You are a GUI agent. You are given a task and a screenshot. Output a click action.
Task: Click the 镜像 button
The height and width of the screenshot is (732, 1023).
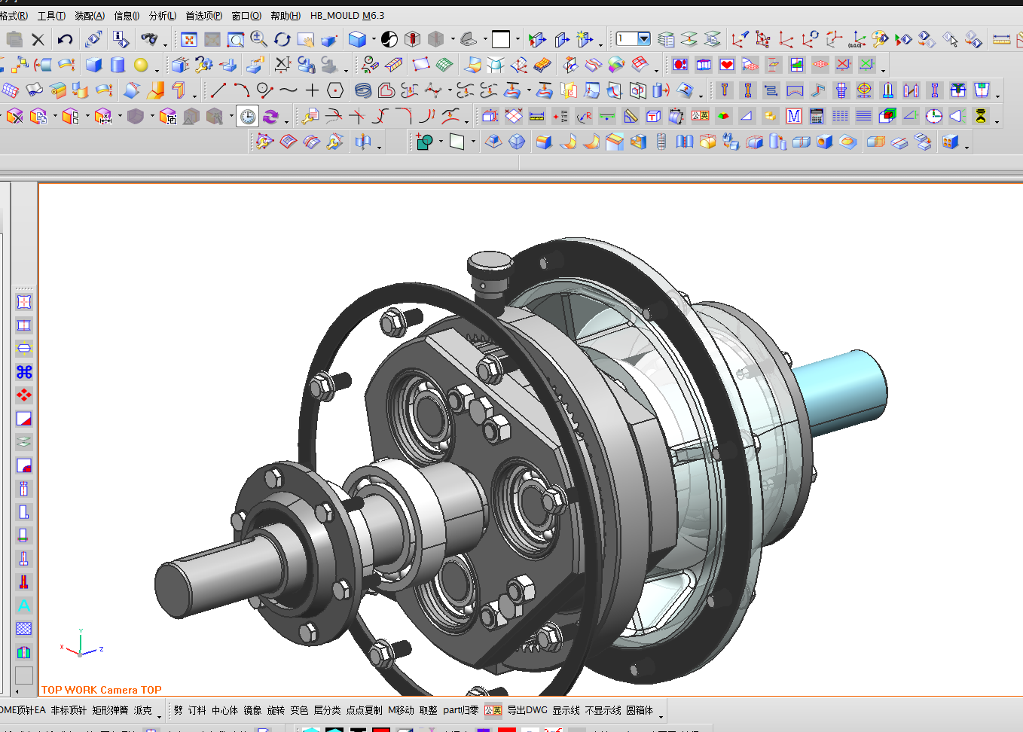(x=252, y=710)
